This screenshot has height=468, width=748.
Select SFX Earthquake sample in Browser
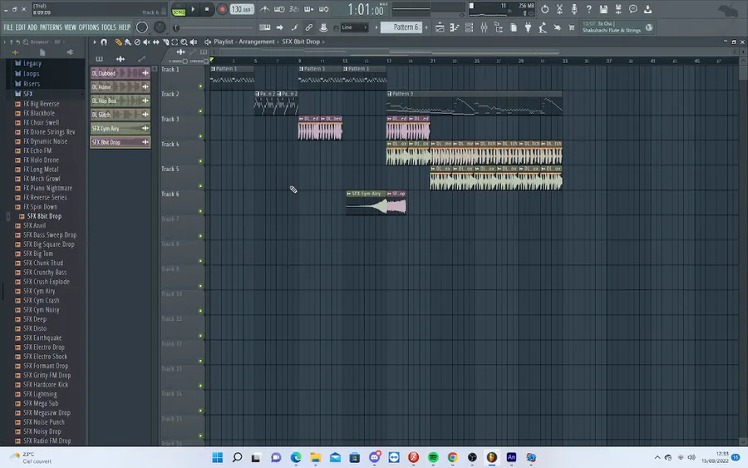[x=42, y=337]
